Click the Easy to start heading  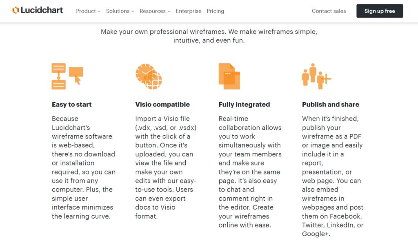(x=72, y=105)
